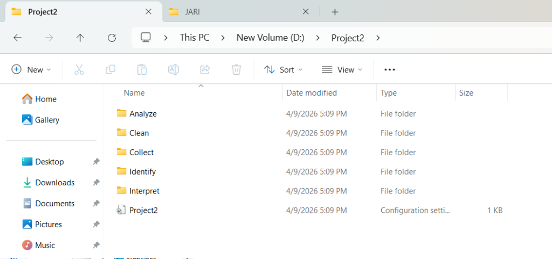Open the View layout dropdown
This screenshot has height=259, width=552.
click(342, 69)
